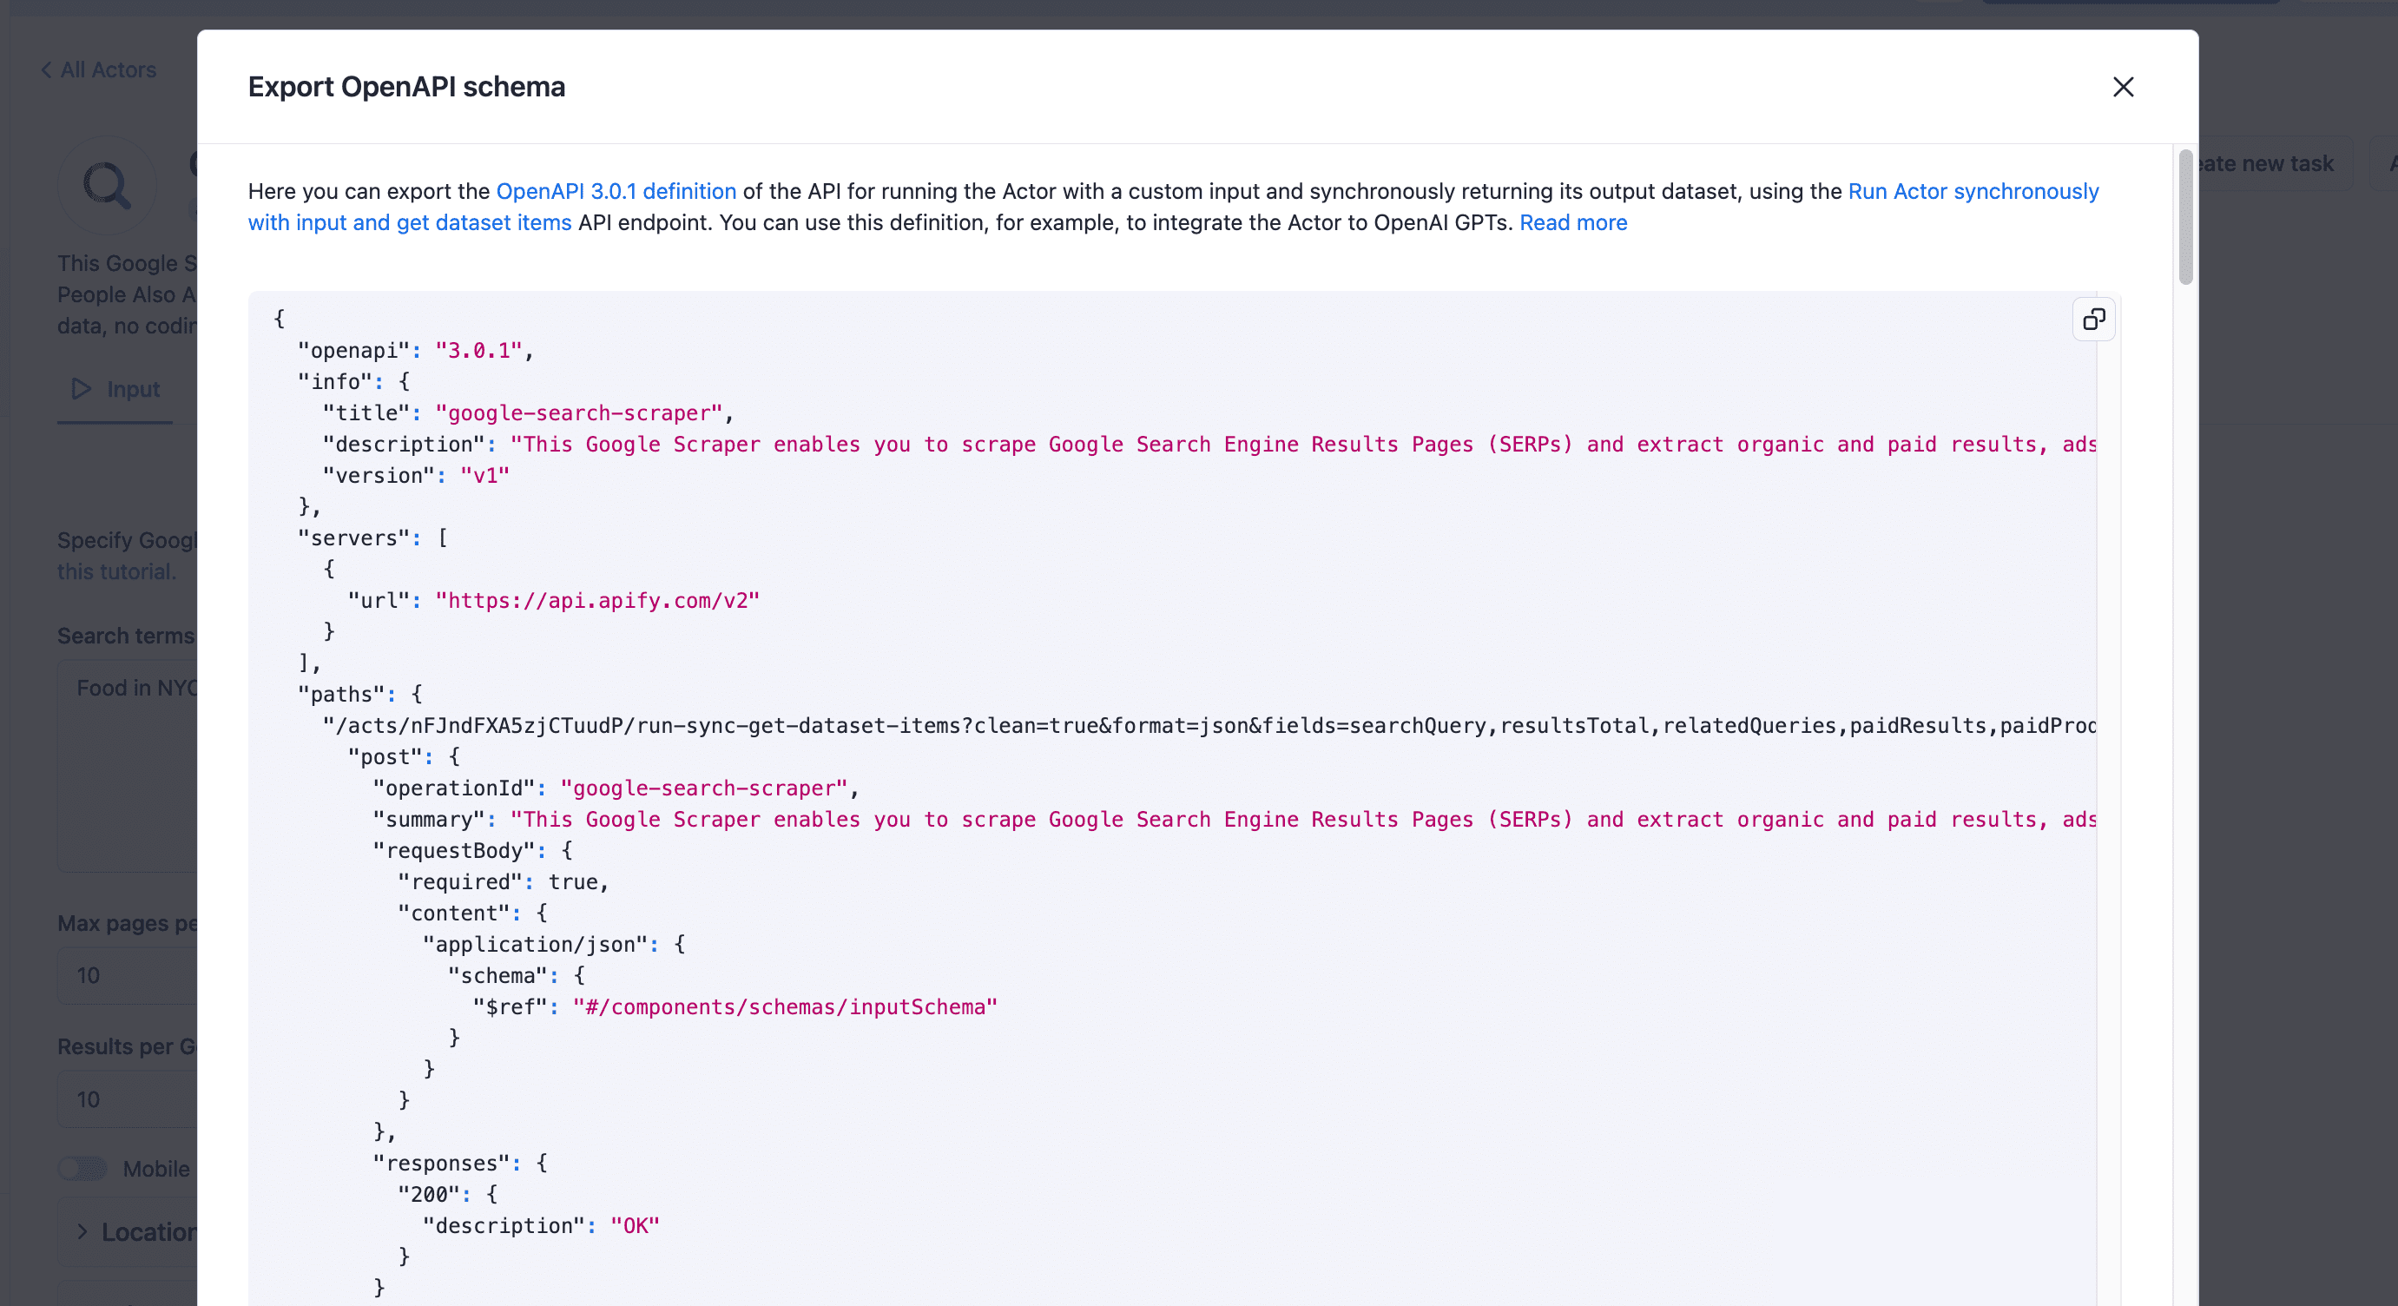The height and width of the screenshot is (1306, 2398).
Task: Click the play icon beside Input
Action: (x=80, y=389)
